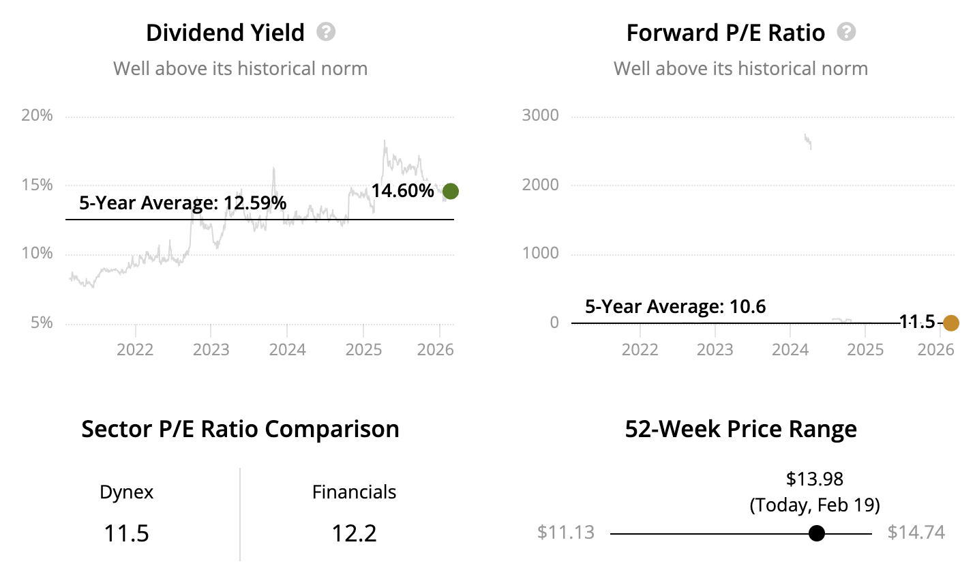
Task: Click the Forward P/E Ratio help icon
Action: pyautogui.click(x=846, y=32)
